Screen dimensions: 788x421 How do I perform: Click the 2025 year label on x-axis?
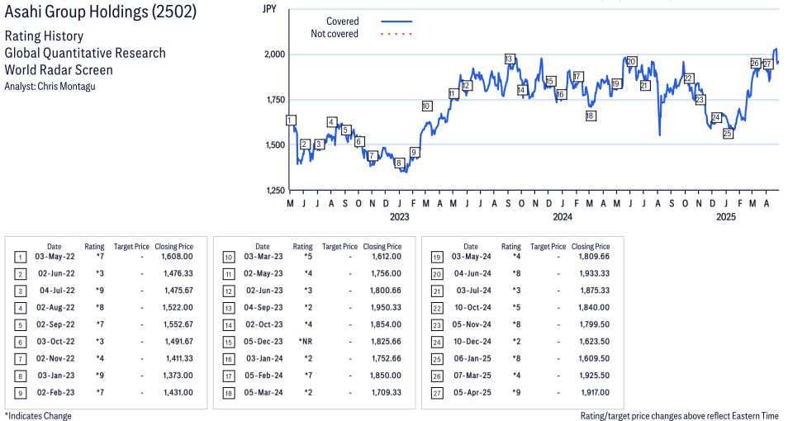pyautogui.click(x=726, y=217)
